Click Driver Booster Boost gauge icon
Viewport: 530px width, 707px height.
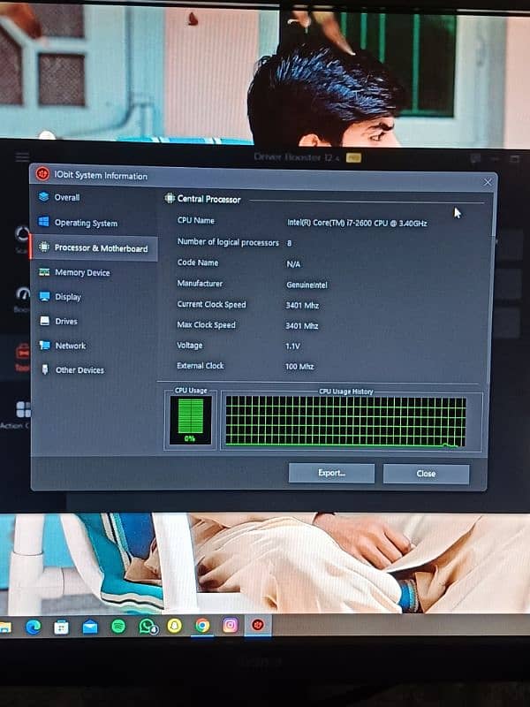tap(23, 294)
